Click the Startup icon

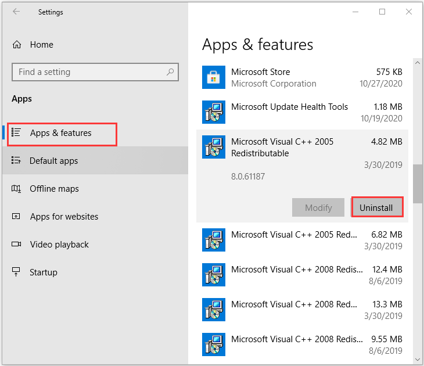point(16,272)
